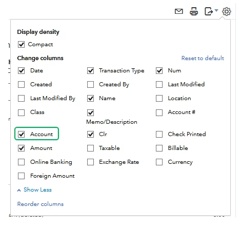Disable the Transaction Type column

coord(90,70)
